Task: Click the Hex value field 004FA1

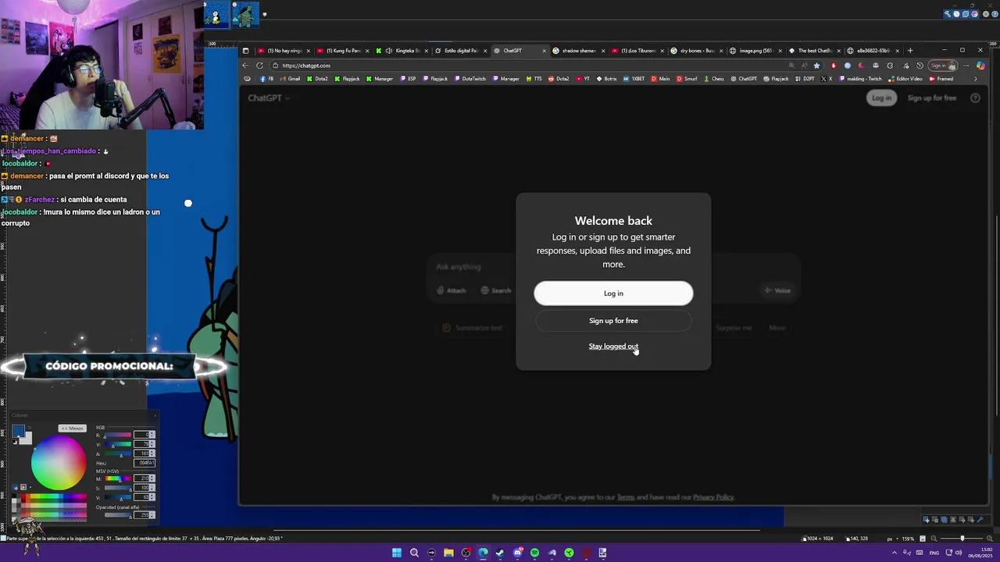Action: pyautogui.click(x=145, y=463)
